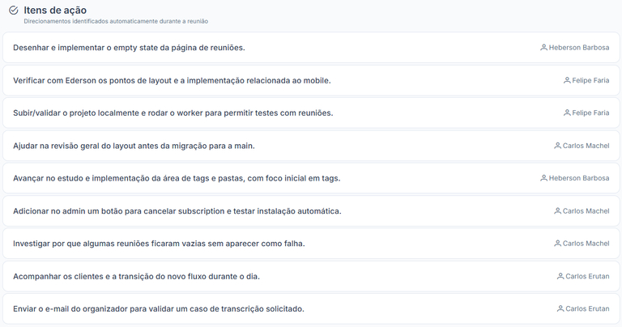622x327 pixels.
Task: Open 'Avançar no estudo e implementação' item
Action: pyautogui.click(x=311, y=178)
